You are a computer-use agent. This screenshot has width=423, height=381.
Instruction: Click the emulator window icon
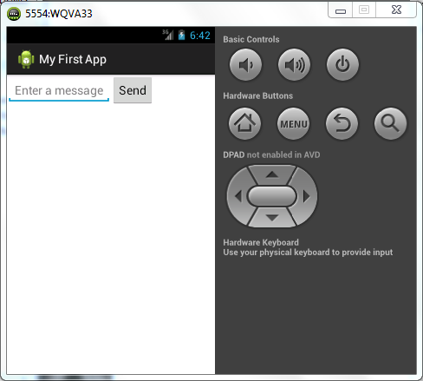coord(14,14)
